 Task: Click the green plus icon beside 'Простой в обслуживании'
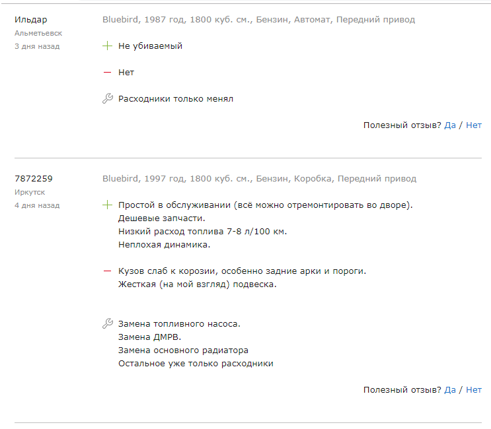point(107,205)
